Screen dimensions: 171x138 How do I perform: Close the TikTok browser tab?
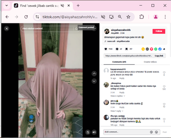pyautogui.click(x=69, y=5)
